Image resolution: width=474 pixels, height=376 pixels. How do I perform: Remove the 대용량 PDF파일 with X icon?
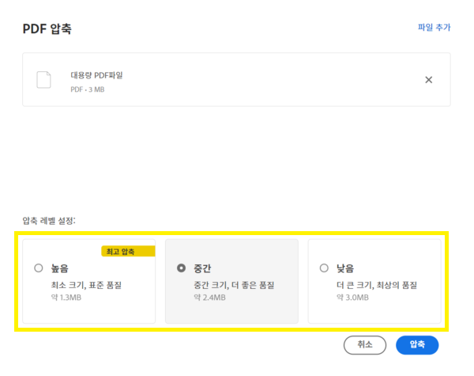(x=429, y=79)
